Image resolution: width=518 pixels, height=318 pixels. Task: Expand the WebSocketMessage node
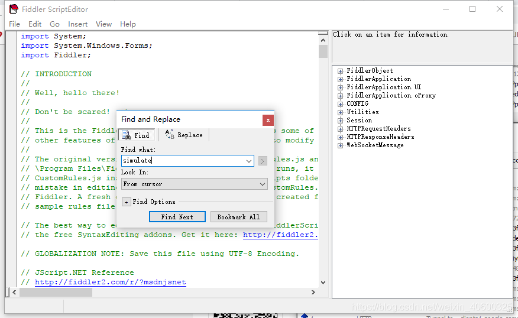tap(340, 145)
